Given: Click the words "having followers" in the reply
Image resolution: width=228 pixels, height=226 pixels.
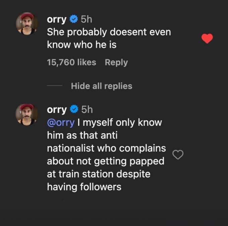Looking at the screenshot, I should tap(84, 187).
